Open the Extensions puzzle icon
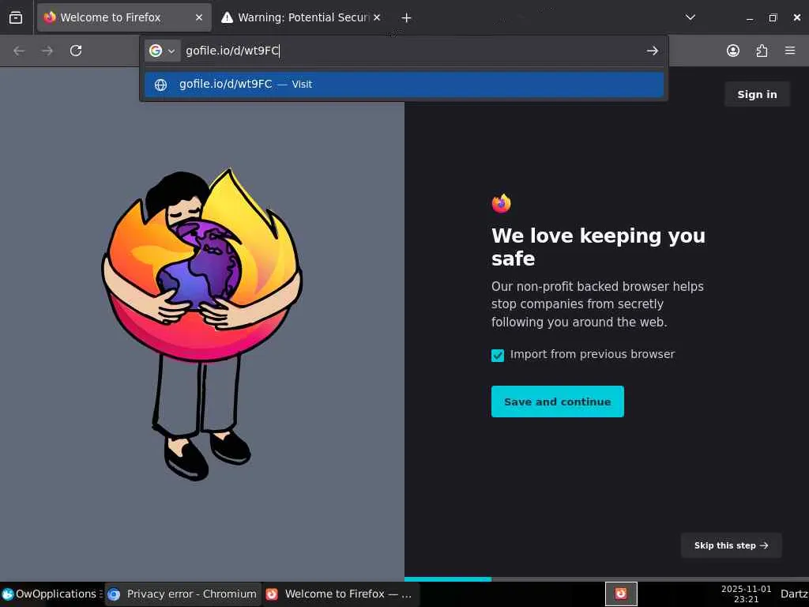The height and width of the screenshot is (607, 809). 762,51
